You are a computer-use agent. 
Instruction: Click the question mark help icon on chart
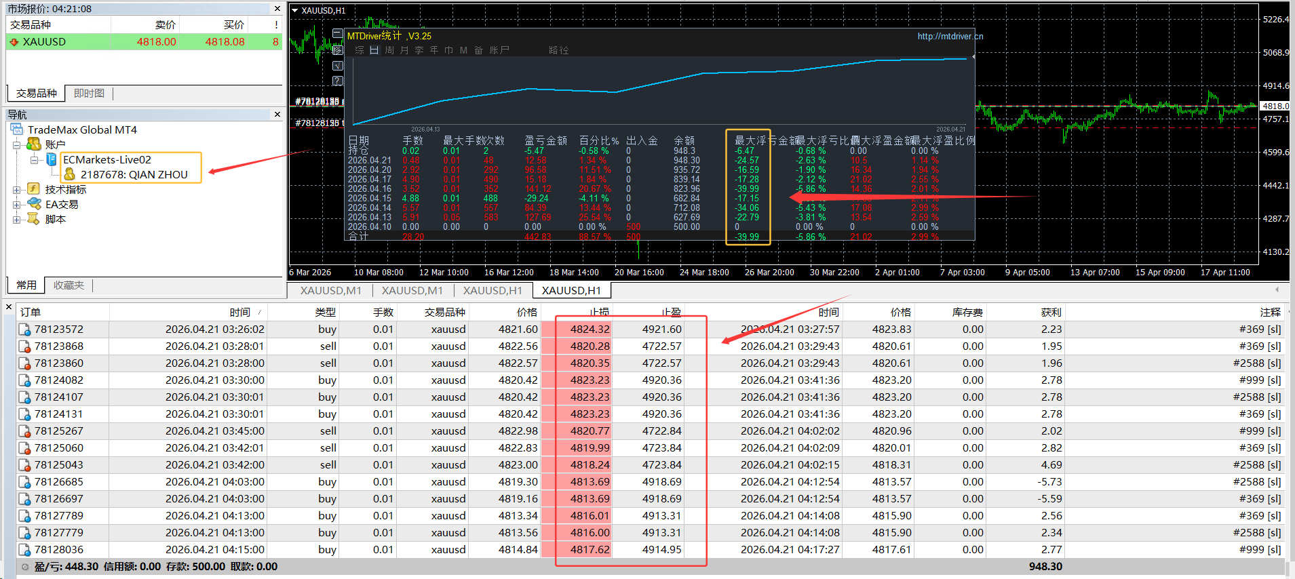pos(337,81)
